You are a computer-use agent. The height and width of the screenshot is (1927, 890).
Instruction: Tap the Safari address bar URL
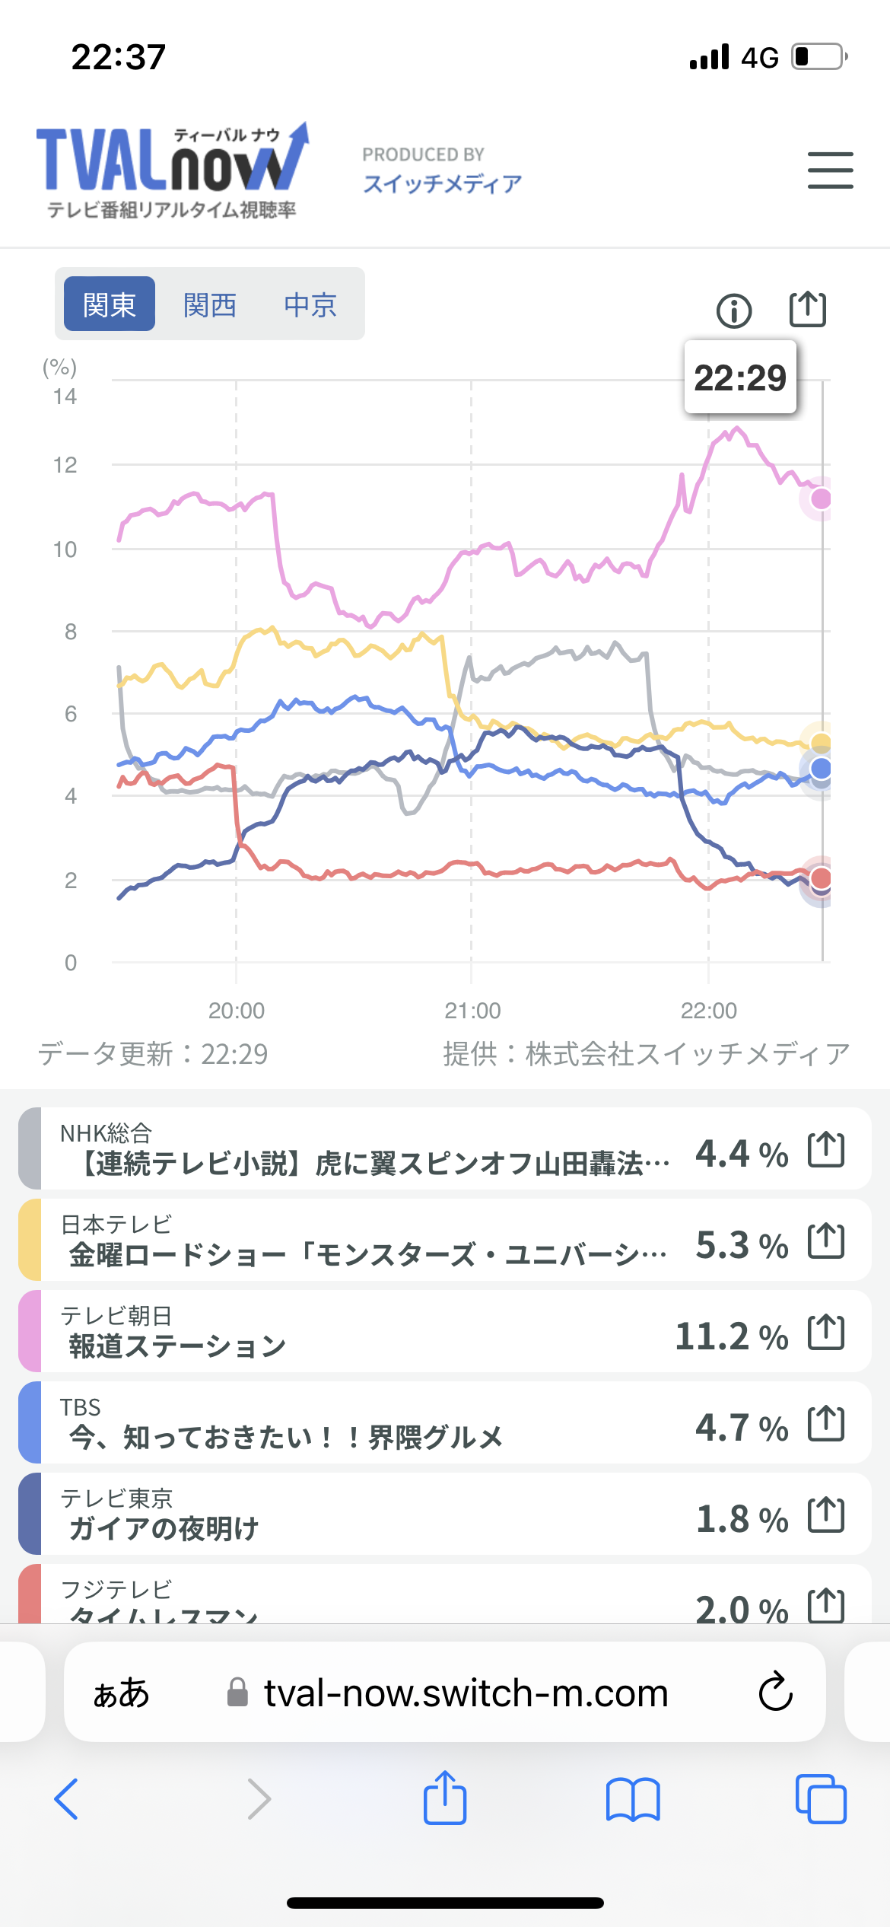click(x=466, y=1693)
